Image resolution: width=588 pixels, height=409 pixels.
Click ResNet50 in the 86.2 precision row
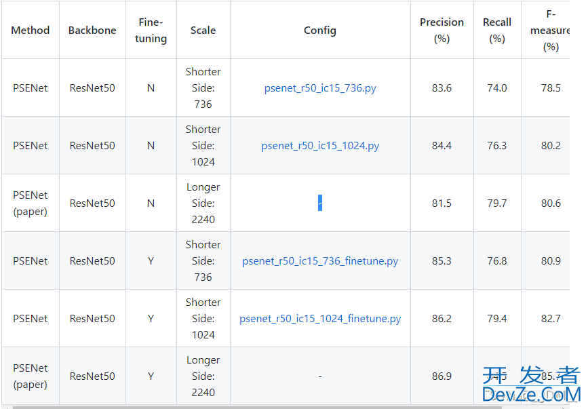92,319
